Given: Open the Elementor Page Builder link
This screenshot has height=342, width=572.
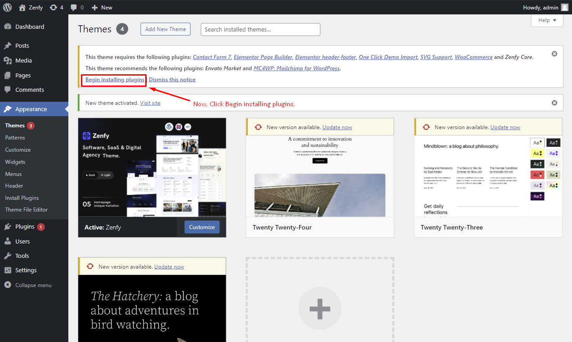Looking at the screenshot, I should point(263,57).
